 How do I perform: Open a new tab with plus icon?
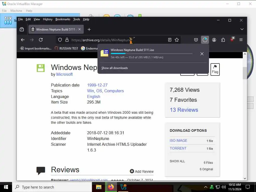click(x=89, y=29)
